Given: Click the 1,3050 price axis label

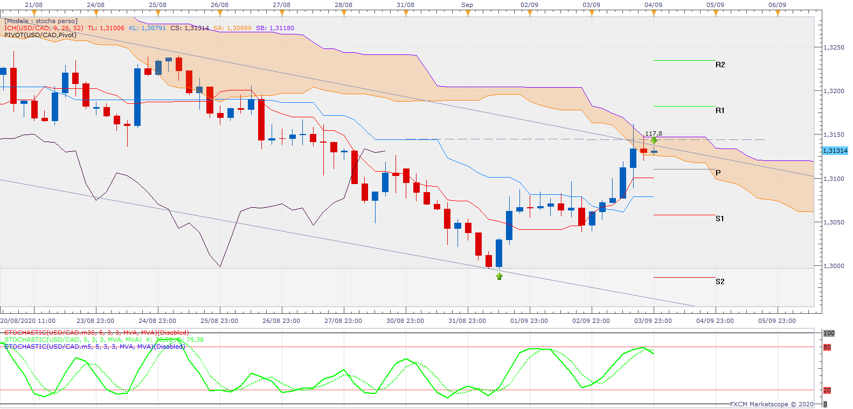Looking at the screenshot, I should coord(834,222).
